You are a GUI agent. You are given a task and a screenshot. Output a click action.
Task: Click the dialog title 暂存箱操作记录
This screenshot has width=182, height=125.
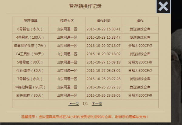point(85,6)
